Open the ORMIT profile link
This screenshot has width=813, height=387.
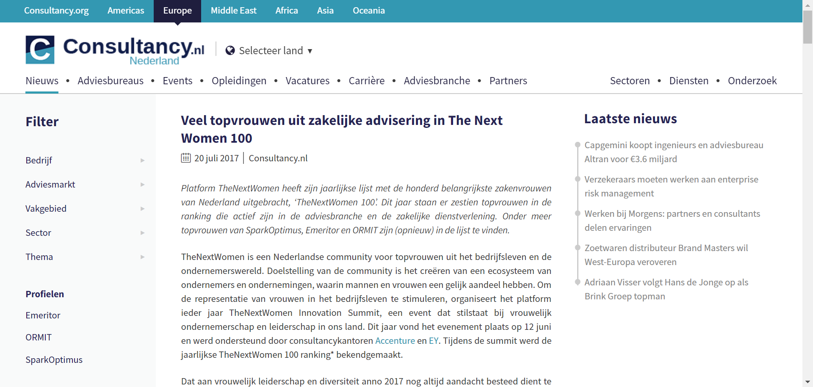pyautogui.click(x=39, y=337)
